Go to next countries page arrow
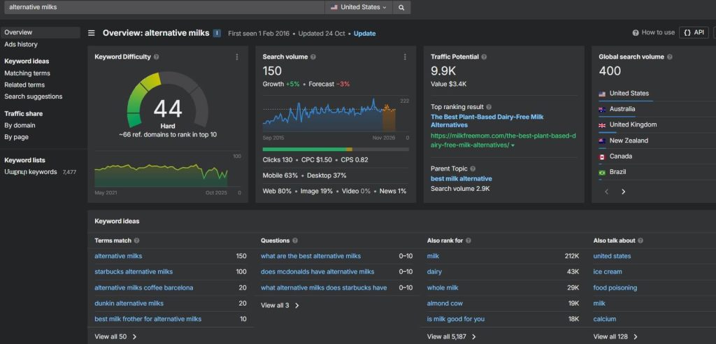The image size is (716, 344). coord(623,192)
